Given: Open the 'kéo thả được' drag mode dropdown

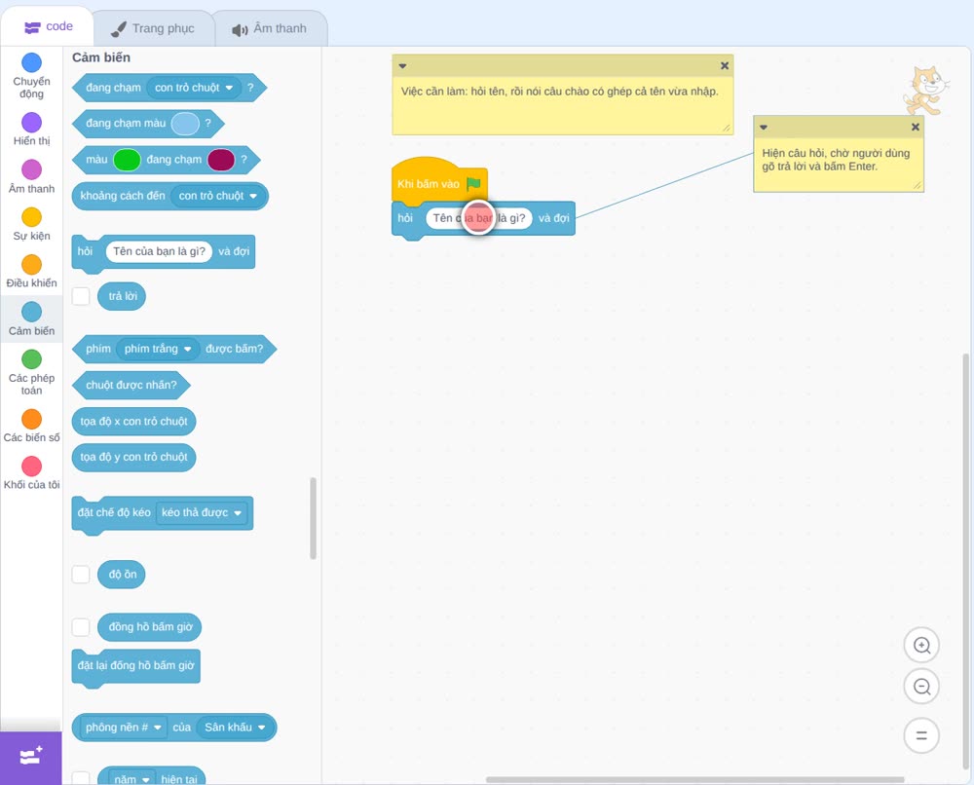Looking at the screenshot, I should [x=202, y=513].
